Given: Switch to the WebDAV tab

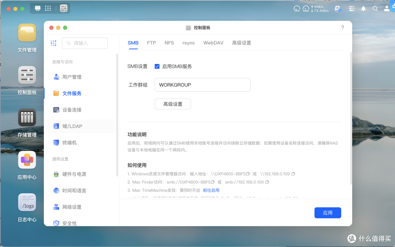Looking at the screenshot, I should [213, 43].
